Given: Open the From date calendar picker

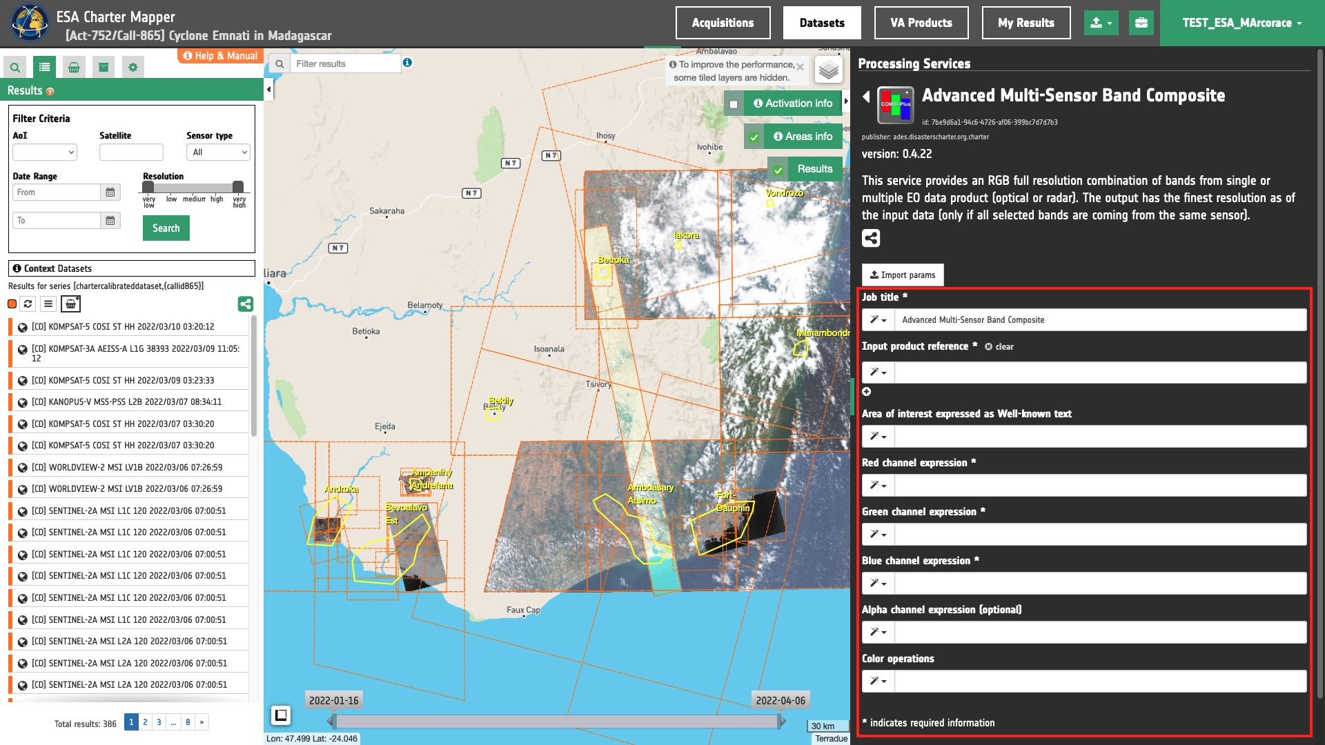Looking at the screenshot, I should tap(110, 192).
